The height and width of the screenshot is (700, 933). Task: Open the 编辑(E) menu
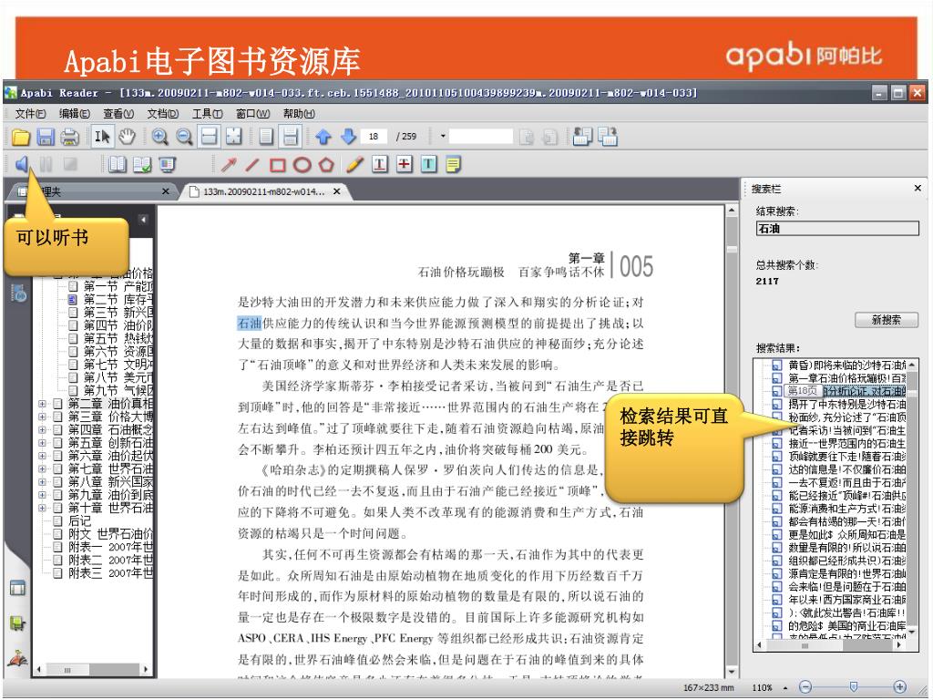(75, 113)
